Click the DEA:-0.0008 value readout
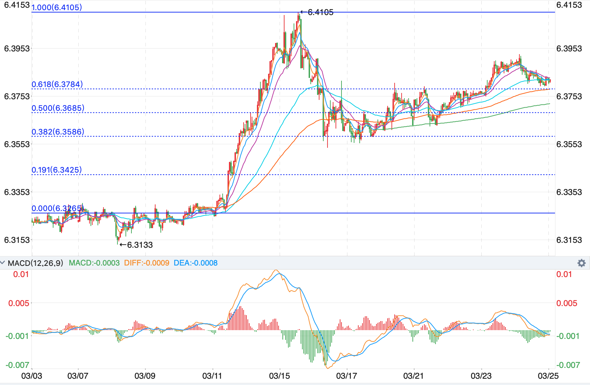Image resolution: width=590 pixels, height=385 pixels. 195,263
